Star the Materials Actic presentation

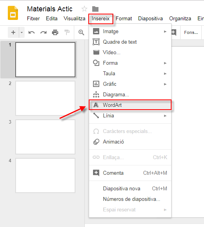(84, 9)
